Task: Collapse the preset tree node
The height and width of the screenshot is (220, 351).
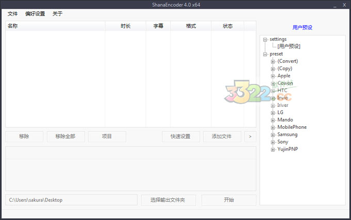Action: pyautogui.click(x=265, y=54)
